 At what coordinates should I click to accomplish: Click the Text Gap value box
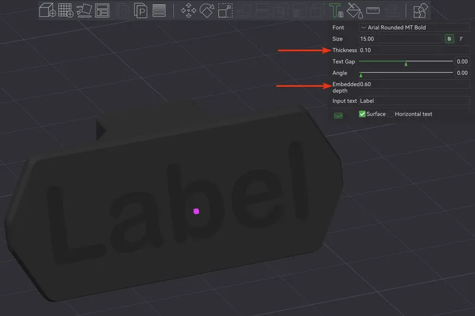point(463,62)
